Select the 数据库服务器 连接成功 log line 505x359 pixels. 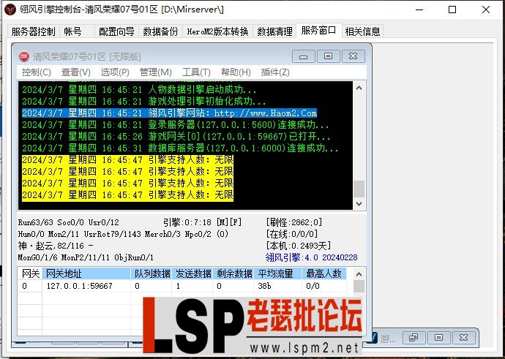click(180, 148)
